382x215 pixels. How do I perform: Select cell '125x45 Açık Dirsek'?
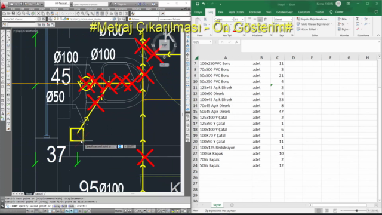tap(226, 88)
